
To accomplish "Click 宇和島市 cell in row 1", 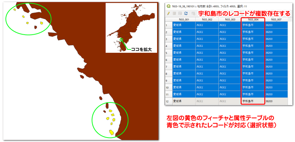I will click(x=253, y=25).
